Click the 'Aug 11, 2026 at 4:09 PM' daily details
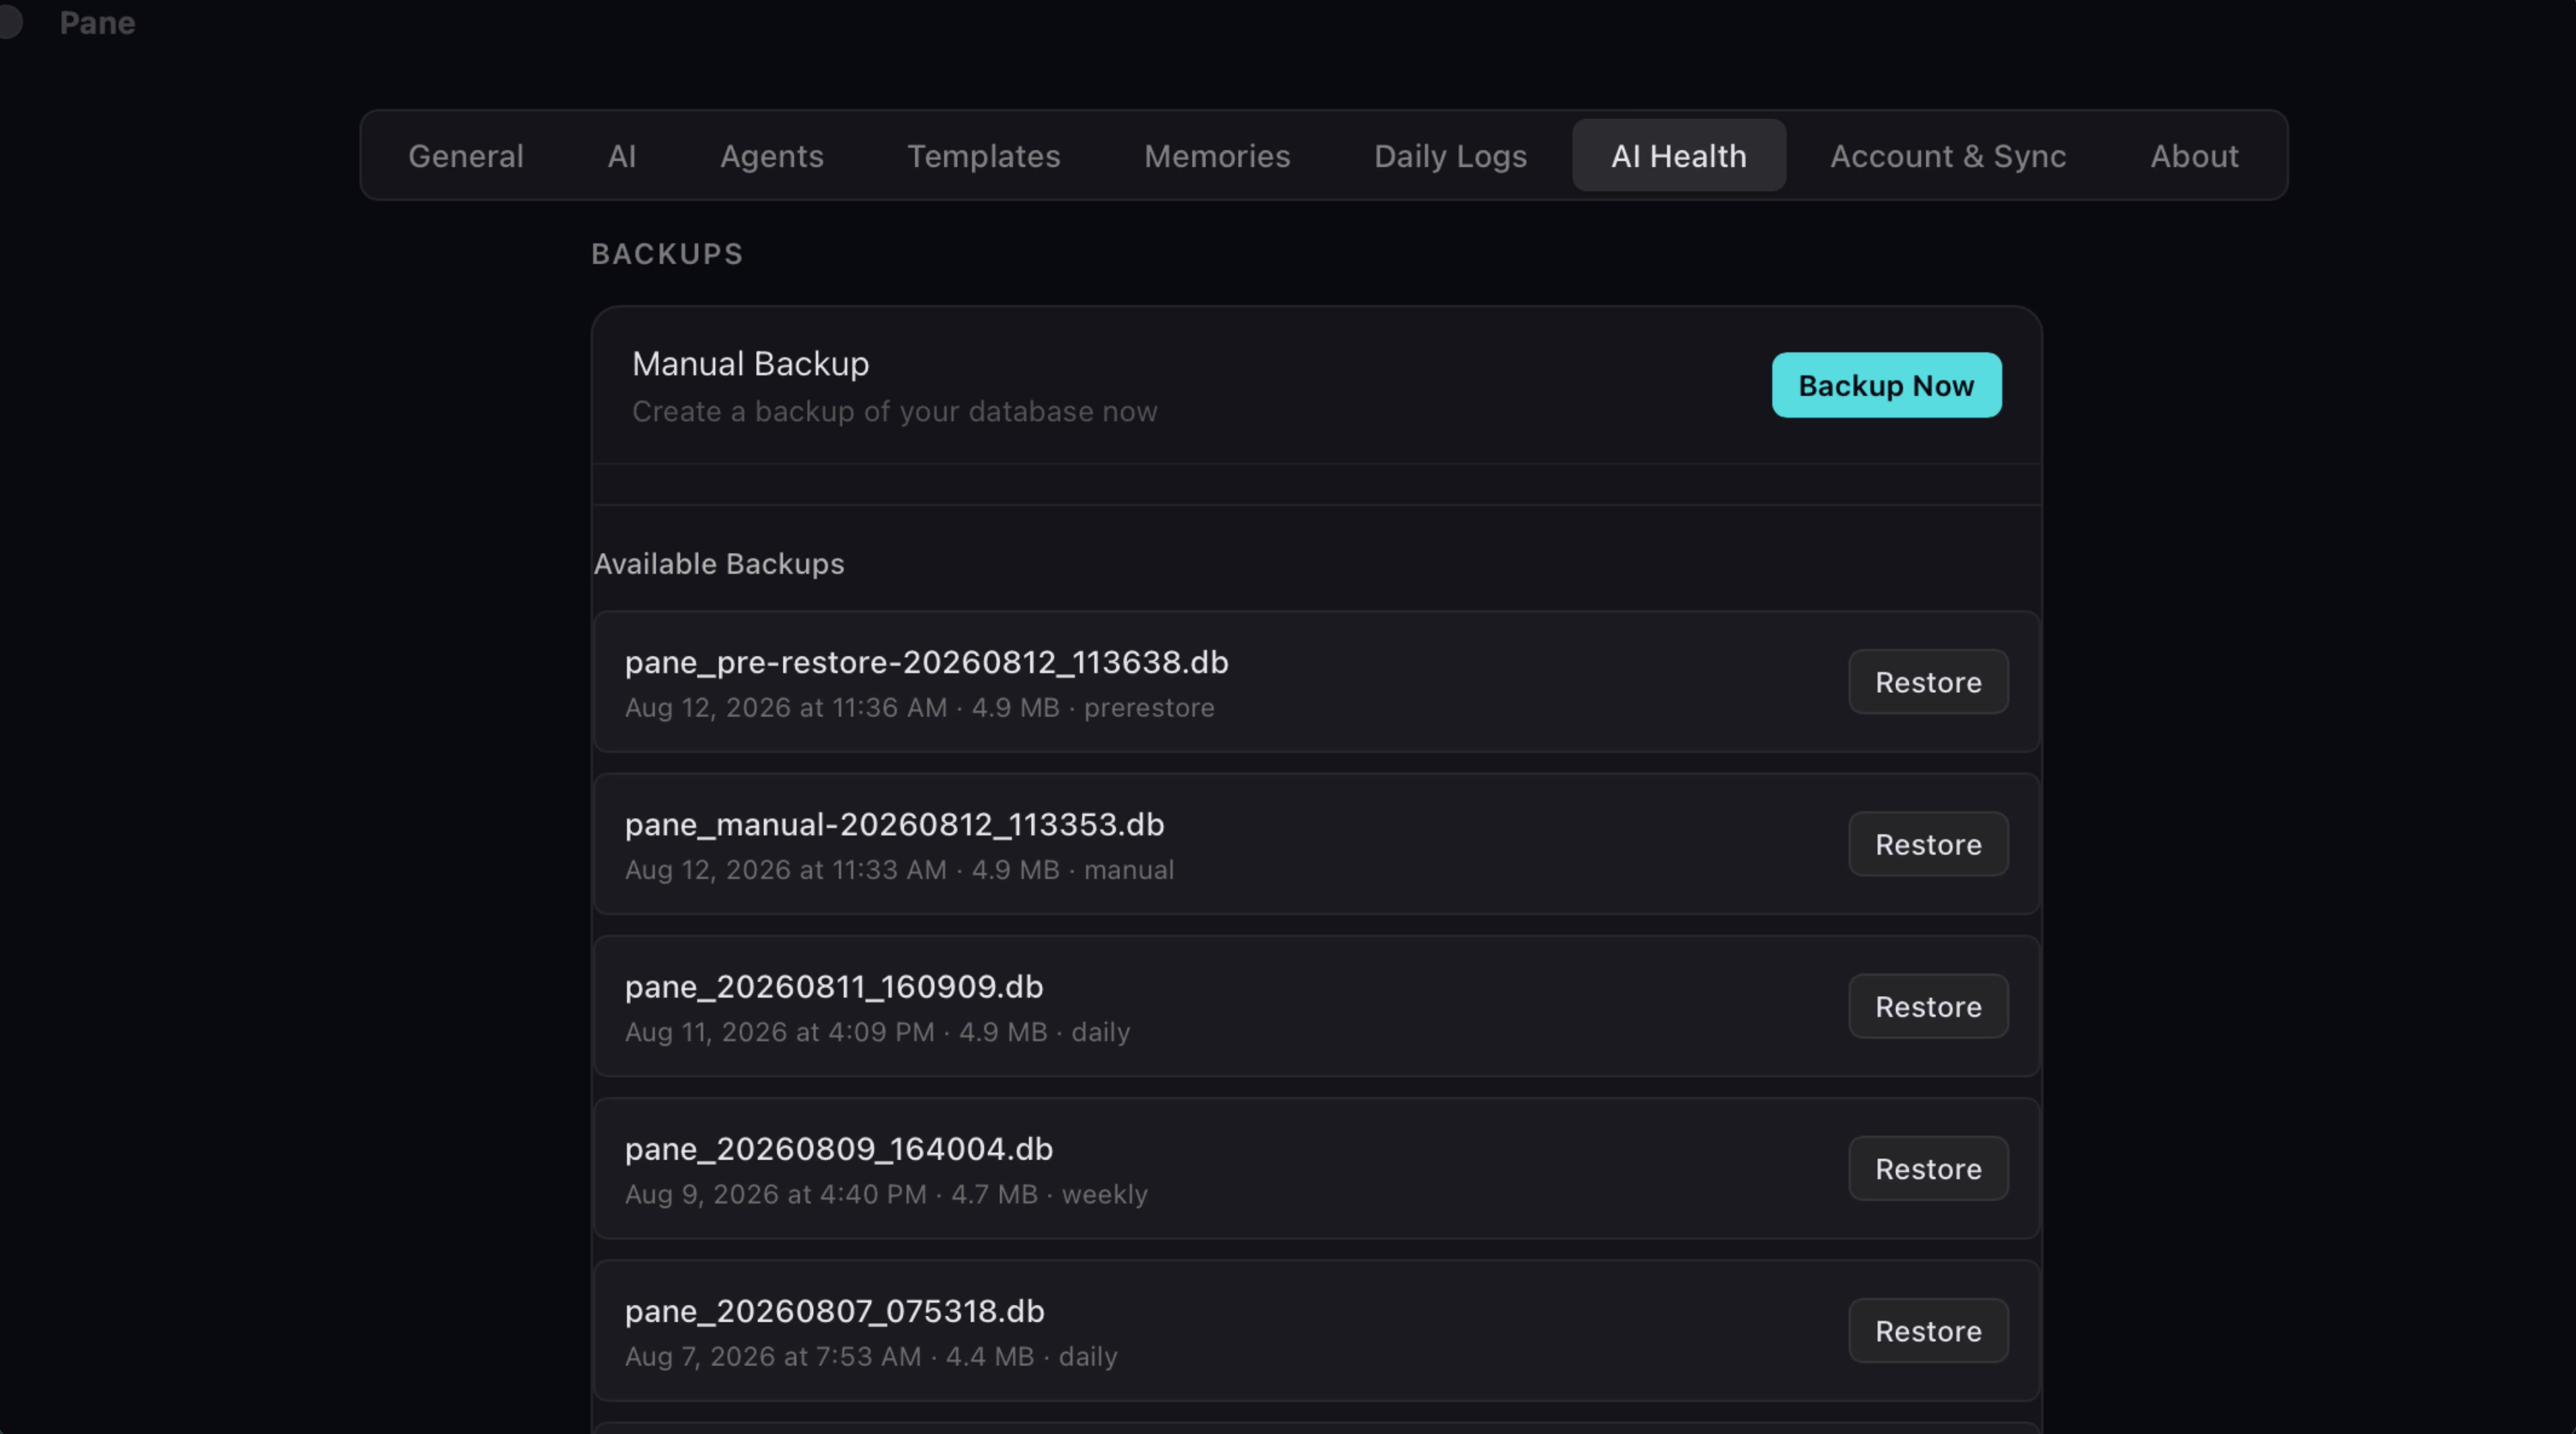Viewport: 2576px width, 1434px height. (877, 1032)
